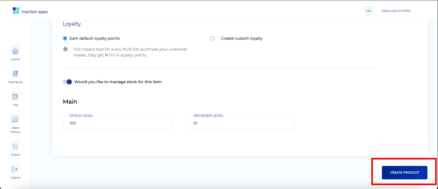The height and width of the screenshot is (189, 438).
Task: Click the traction apps logo
Action: (x=30, y=11)
